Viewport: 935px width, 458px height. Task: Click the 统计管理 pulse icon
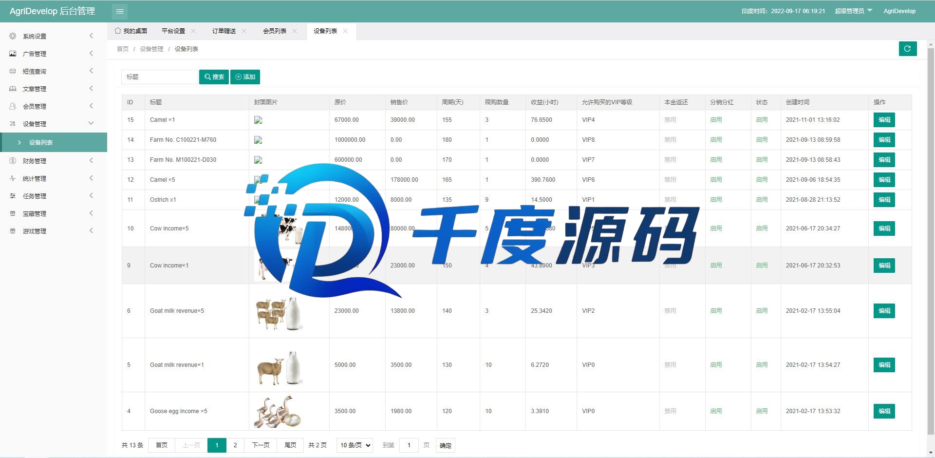tap(13, 178)
